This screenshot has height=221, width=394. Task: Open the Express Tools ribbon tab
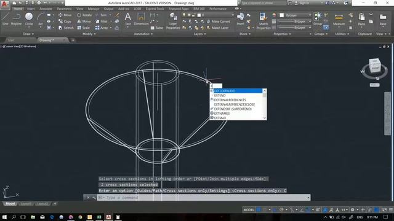pos(155,9)
